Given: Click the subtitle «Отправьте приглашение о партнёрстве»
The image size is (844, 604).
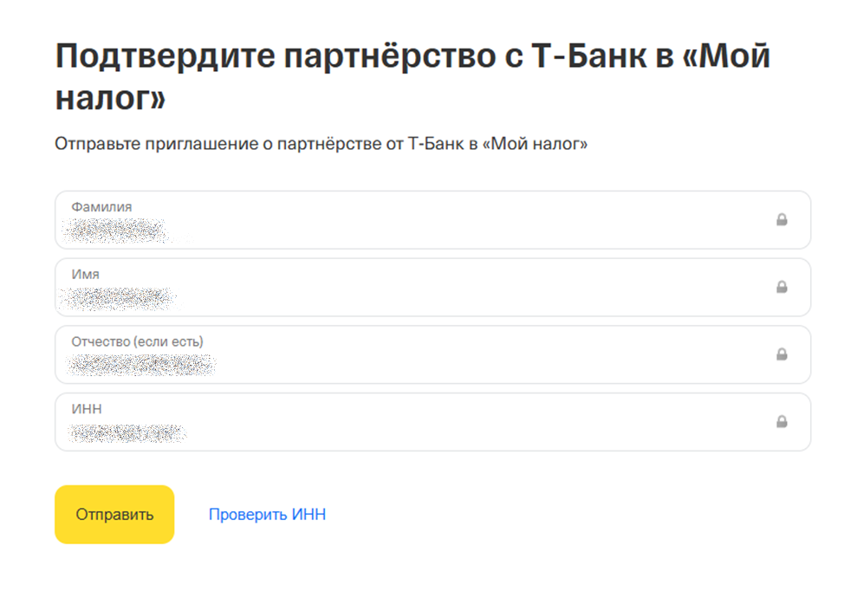Looking at the screenshot, I should (321, 144).
